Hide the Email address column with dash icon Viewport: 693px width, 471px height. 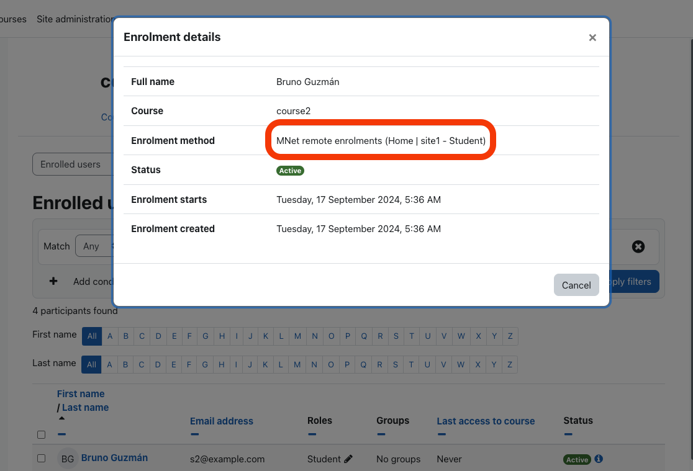pos(194,434)
